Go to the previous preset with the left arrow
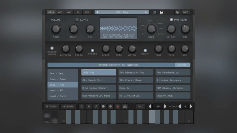237x133 pixels. coord(97,12)
